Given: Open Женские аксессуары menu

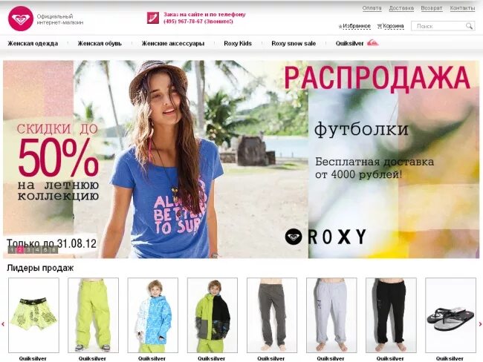Looking at the screenshot, I should coord(173,43).
